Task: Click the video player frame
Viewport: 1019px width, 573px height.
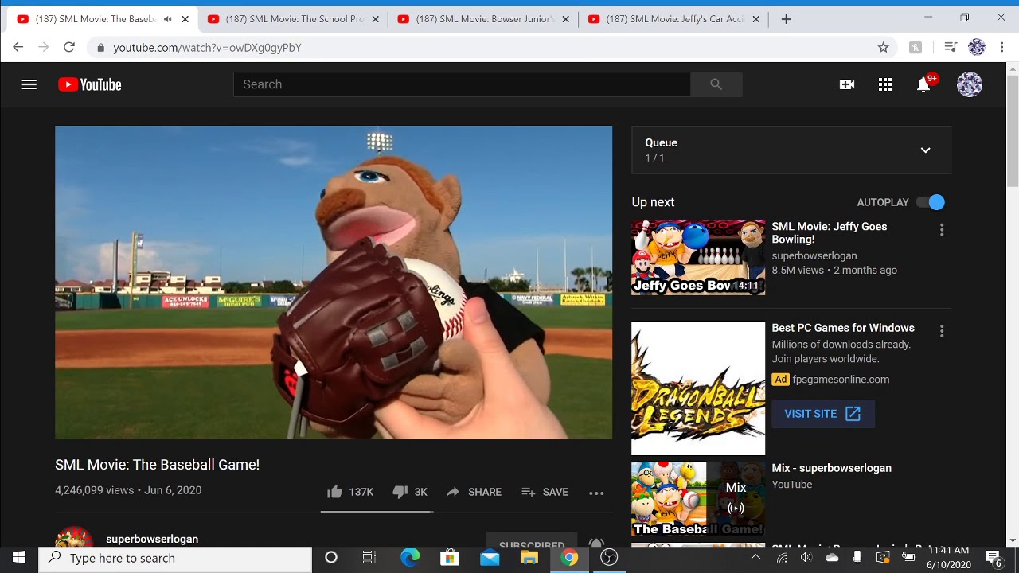Action: click(334, 282)
